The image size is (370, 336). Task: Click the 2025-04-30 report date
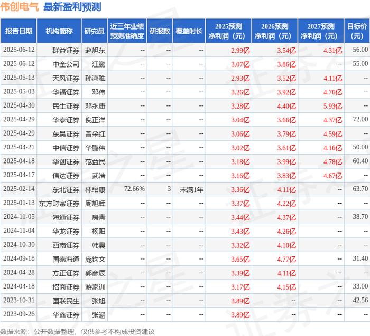pos(19,105)
